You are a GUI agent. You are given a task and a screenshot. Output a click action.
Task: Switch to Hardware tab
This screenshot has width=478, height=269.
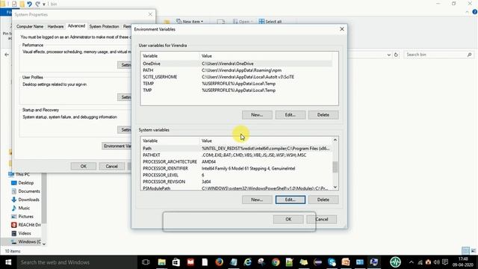(x=55, y=27)
